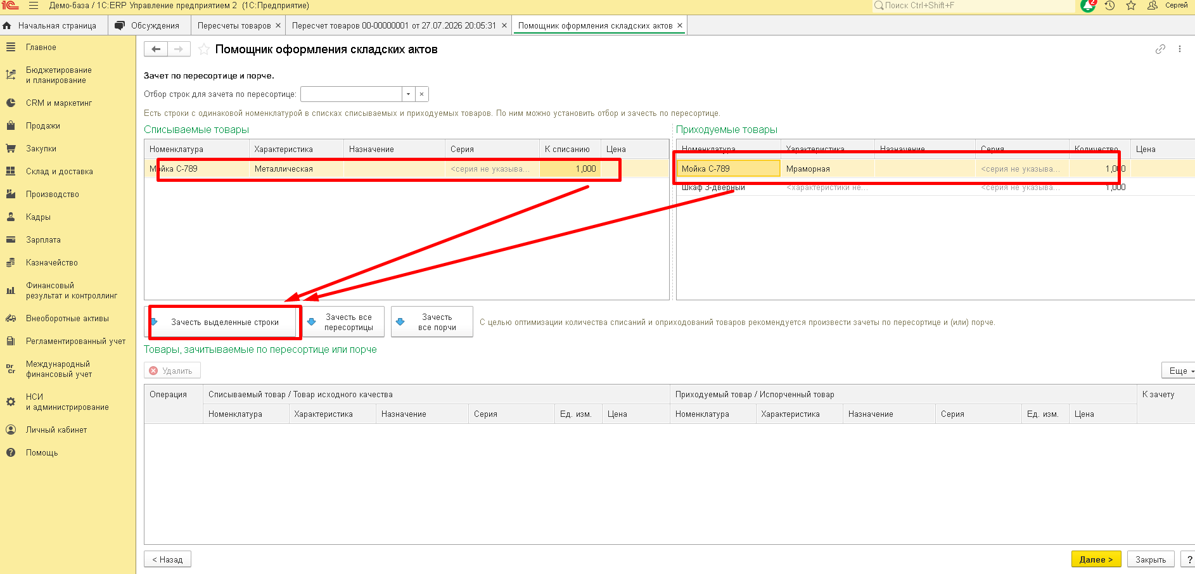
Task: Switch to Обсуждения tab
Action: click(x=148, y=26)
